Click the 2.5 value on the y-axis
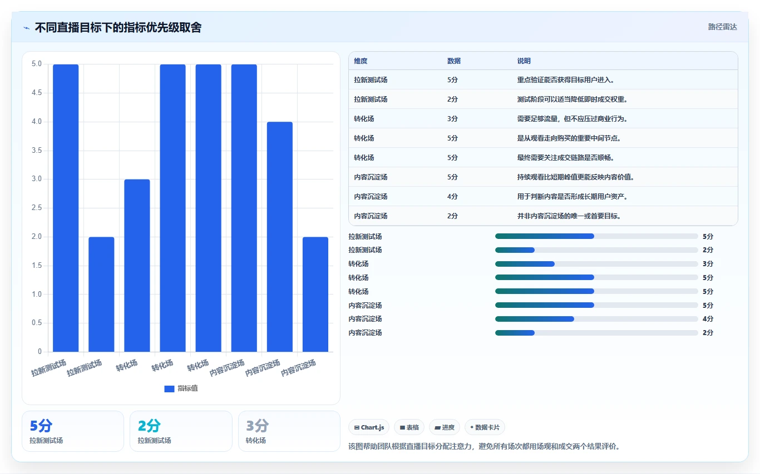Image resolution: width=760 pixels, height=474 pixels. click(37, 208)
